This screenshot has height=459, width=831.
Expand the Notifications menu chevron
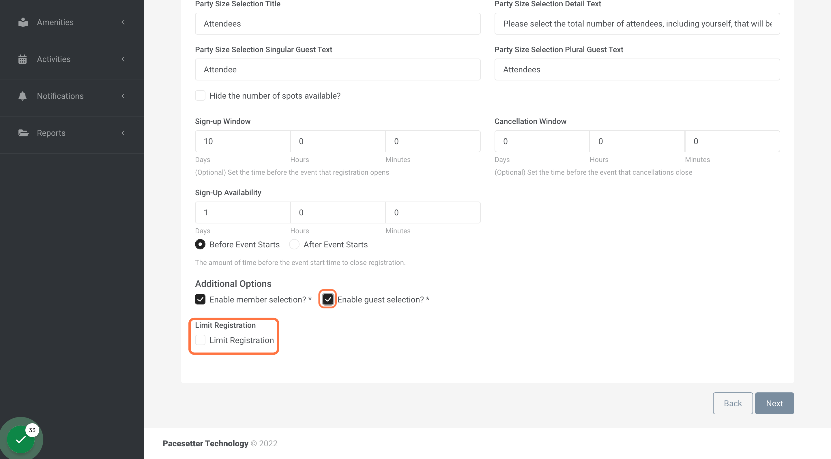point(123,96)
